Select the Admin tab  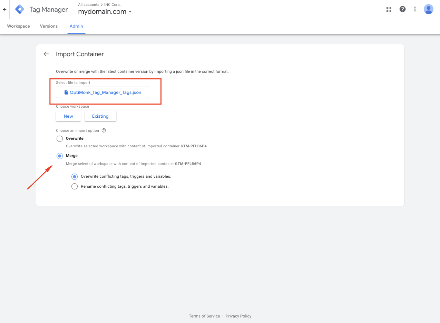76,26
